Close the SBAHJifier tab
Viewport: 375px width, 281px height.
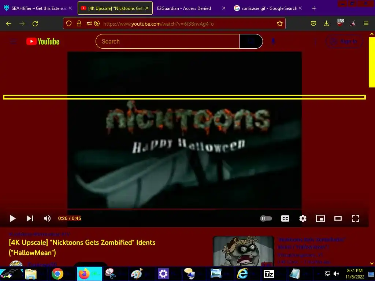pos(70,8)
